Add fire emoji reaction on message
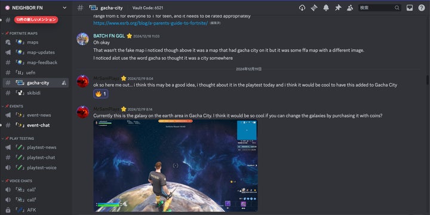This screenshot has height=215, width=430. pos(101,94)
